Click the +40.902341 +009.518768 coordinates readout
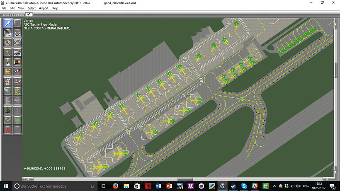The width and height of the screenshot is (340, 191). [x=44, y=169]
